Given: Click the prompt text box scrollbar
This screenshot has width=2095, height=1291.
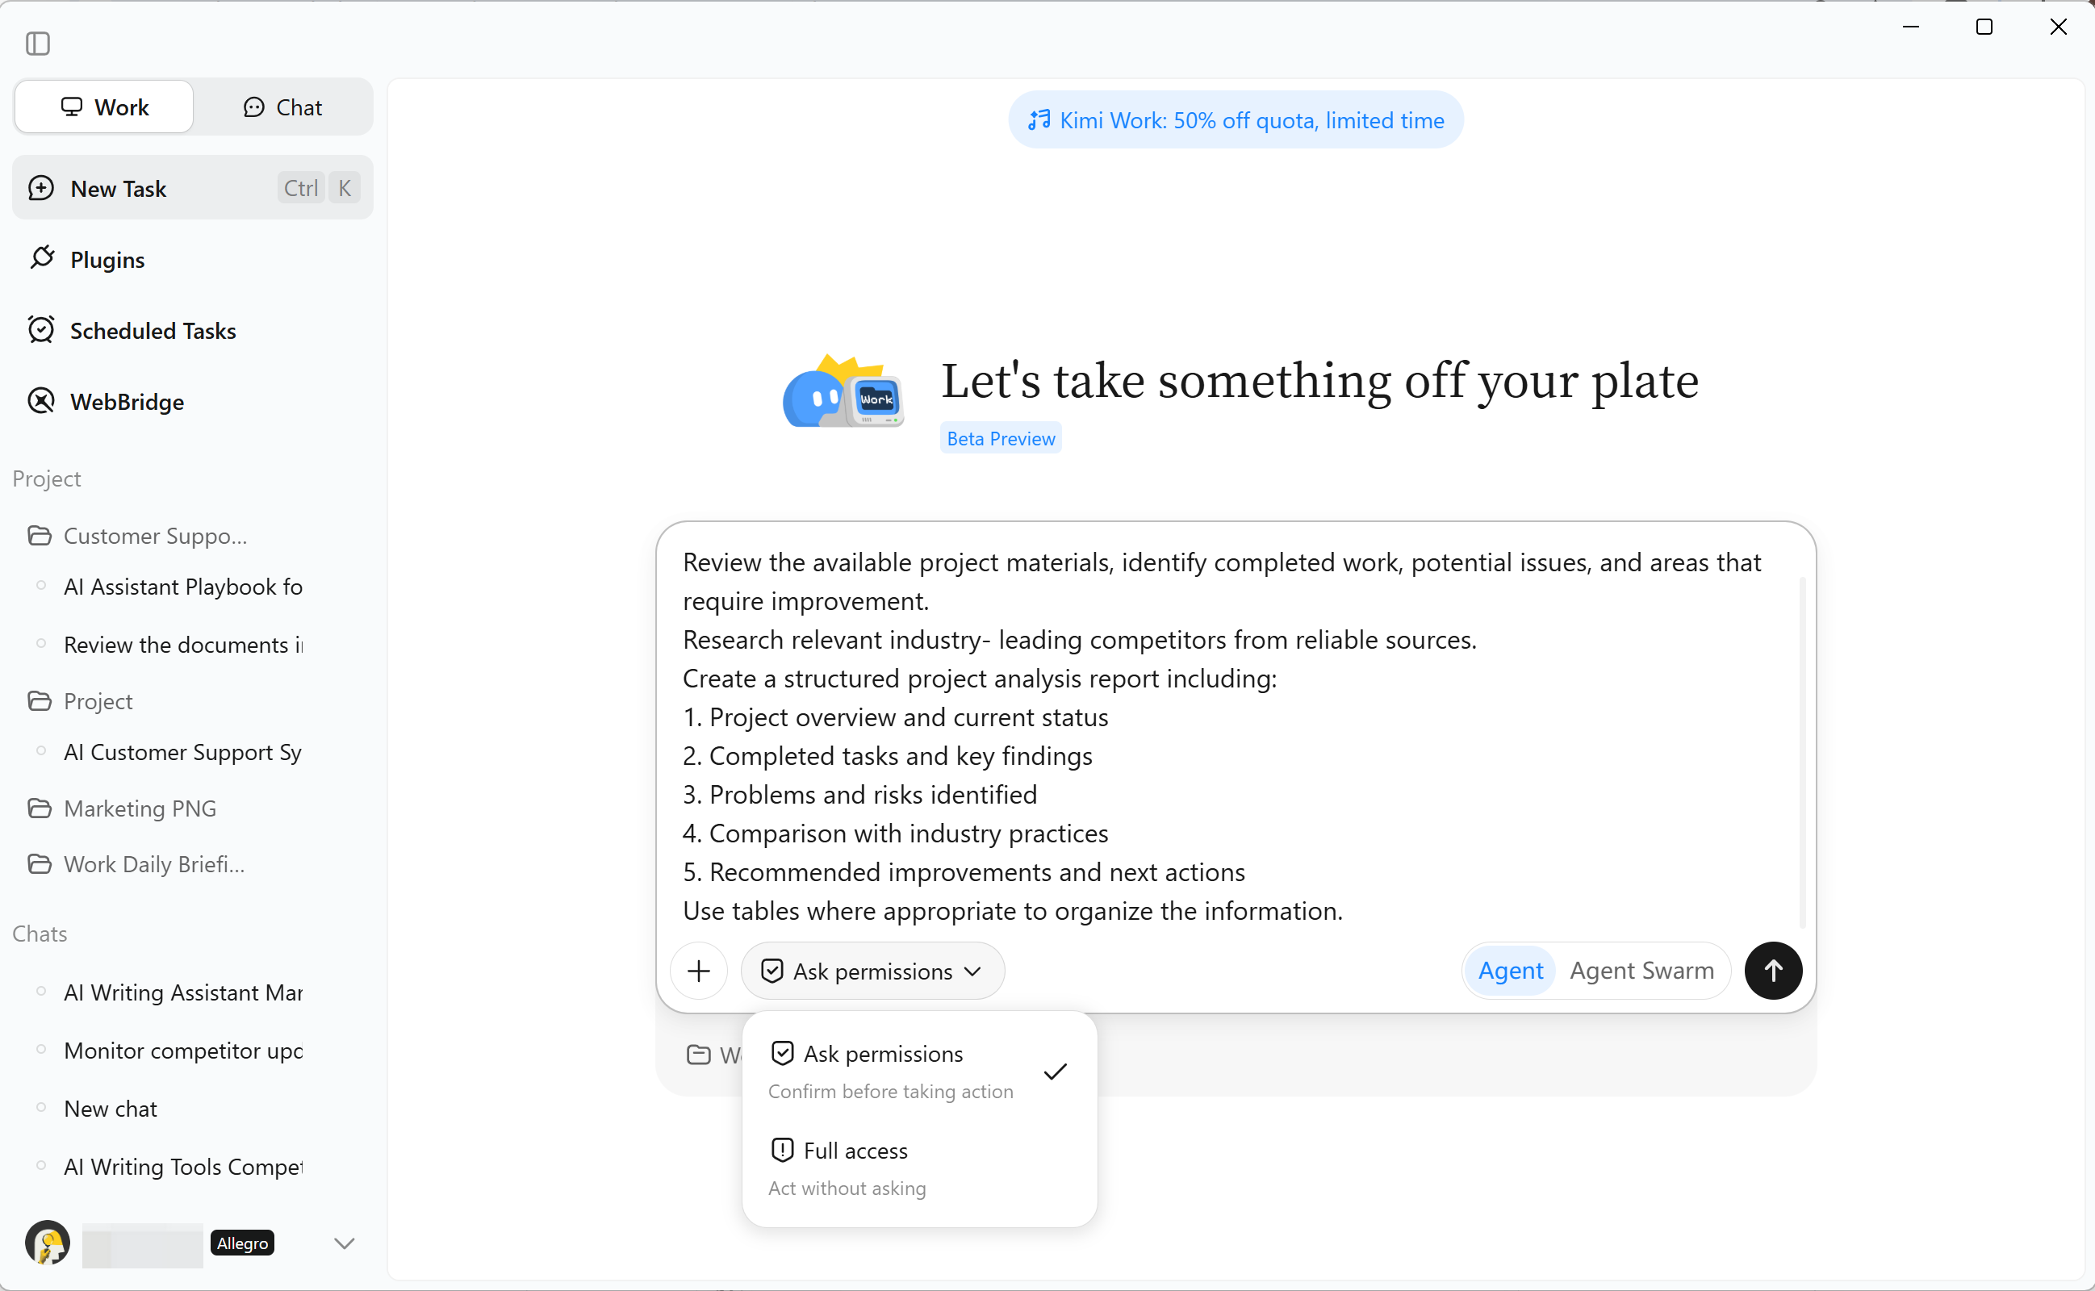Looking at the screenshot, I should 1801,751.
